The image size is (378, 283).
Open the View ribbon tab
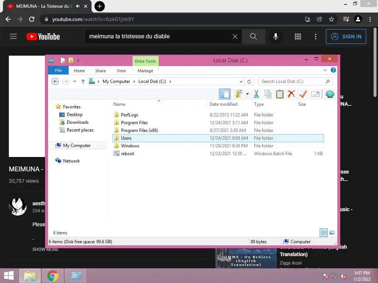pyautogui.click(x=121, y=71)
